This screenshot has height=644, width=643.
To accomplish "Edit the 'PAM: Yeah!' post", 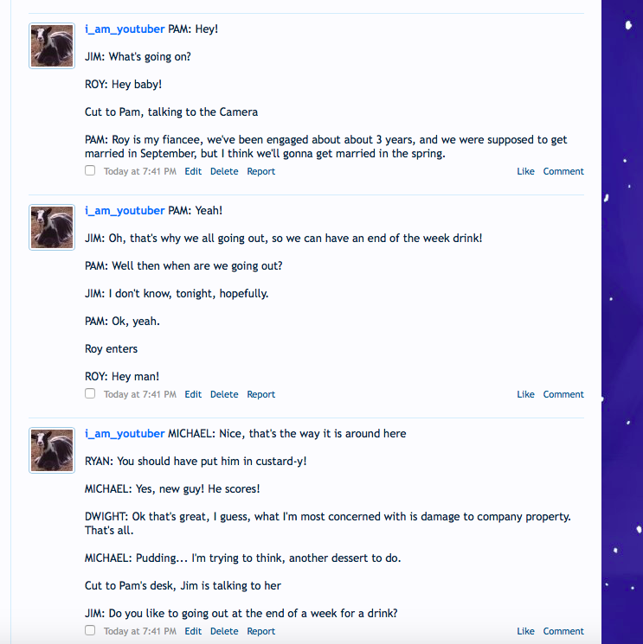I will tap(193, 394).
